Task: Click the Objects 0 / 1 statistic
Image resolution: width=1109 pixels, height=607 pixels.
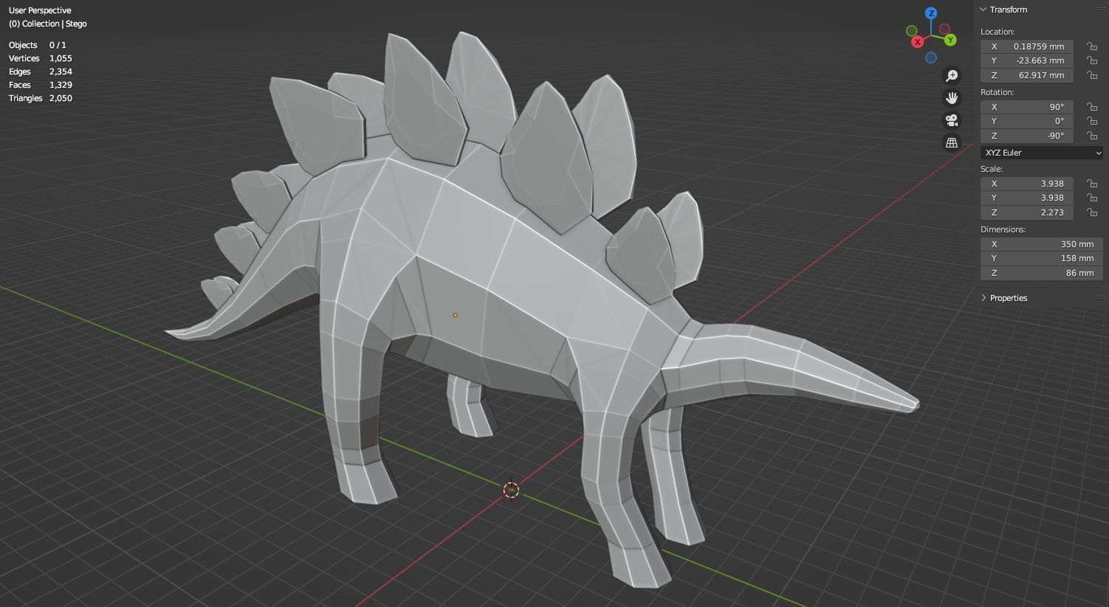Action: pyautogui.click(x=38, y=45)
